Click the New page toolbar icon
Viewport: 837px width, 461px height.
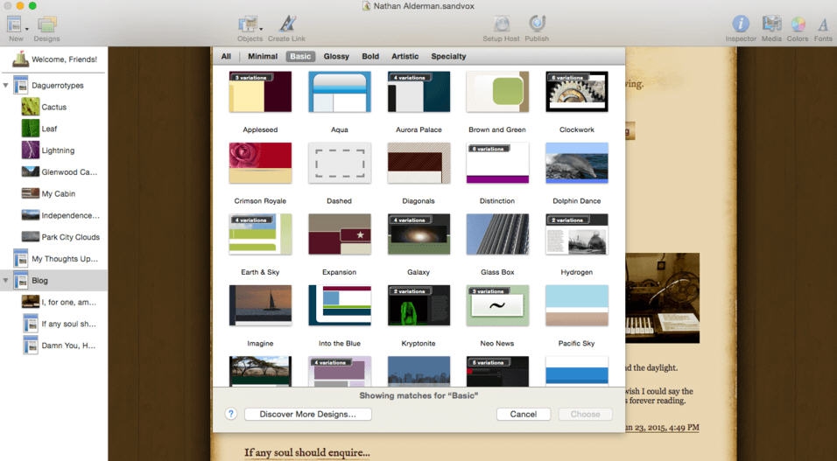coord(13,24)
